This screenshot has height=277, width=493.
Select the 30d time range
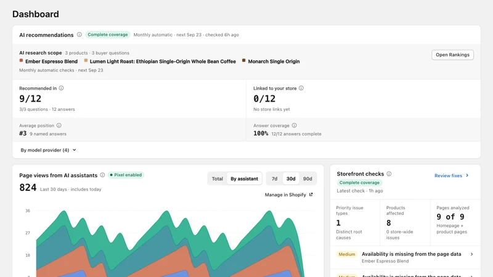[x=291, y=179]
